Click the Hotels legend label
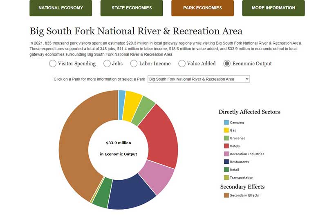The image size is (327, 219). point(235,146)
